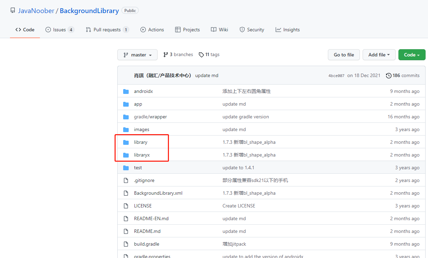Open the Wiki tab

tap(219, 30)
